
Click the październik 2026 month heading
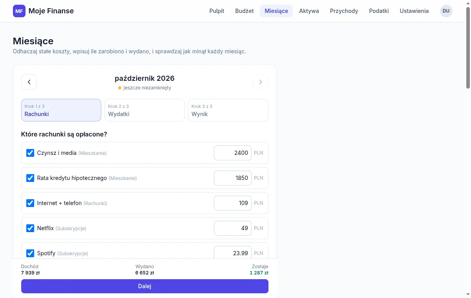click(x=144, y=78)
